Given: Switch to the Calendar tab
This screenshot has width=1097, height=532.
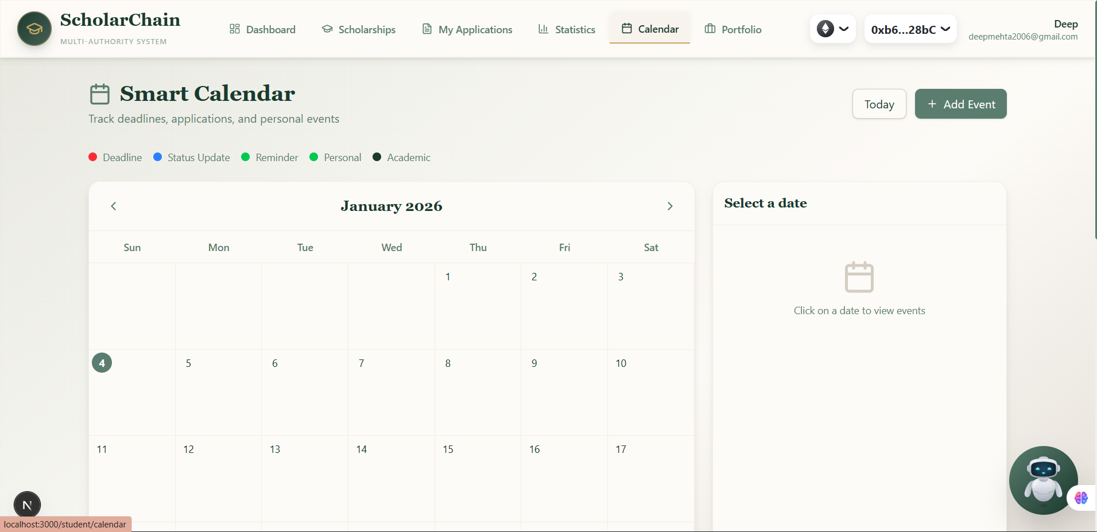Looking at the screenshot, I should click(x=649, y=29).
